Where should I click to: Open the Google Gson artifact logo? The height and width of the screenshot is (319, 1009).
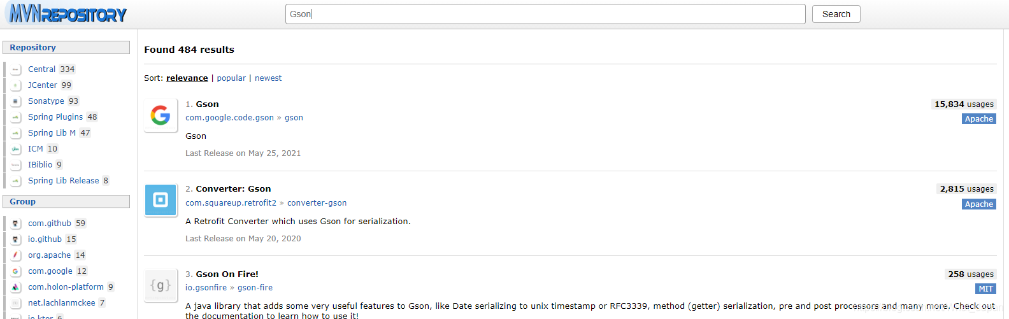point(161,115)
